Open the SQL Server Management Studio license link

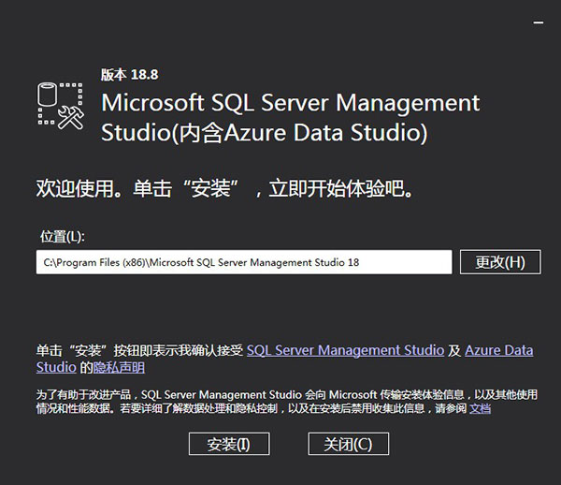point(345,350)
